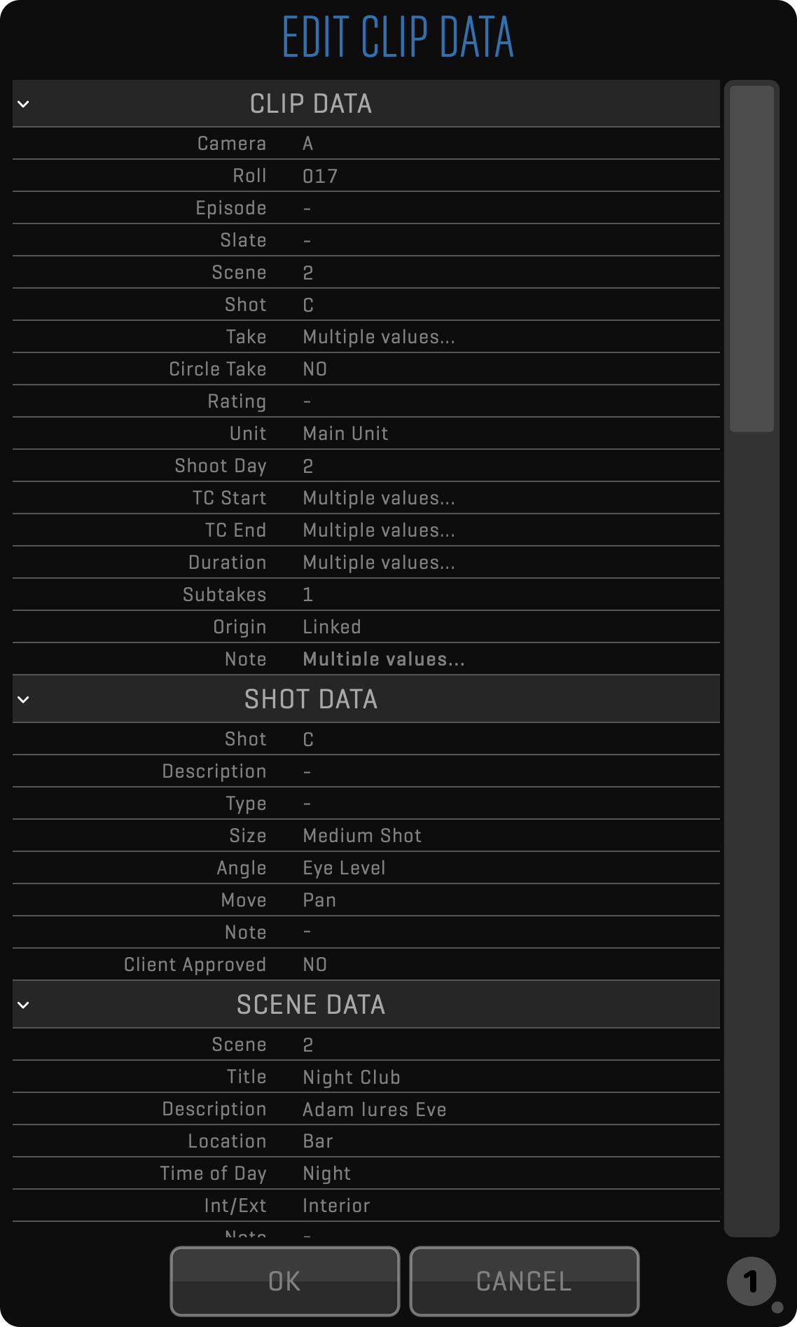
Task: Edit the Camera field value A
Action: pyautogui.click(x=308, y=144)
